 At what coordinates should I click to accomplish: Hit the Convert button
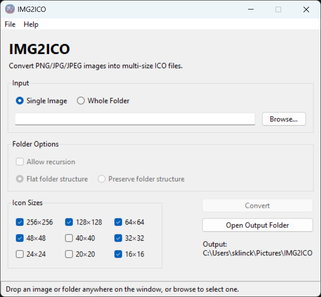(x=257, y=206)
